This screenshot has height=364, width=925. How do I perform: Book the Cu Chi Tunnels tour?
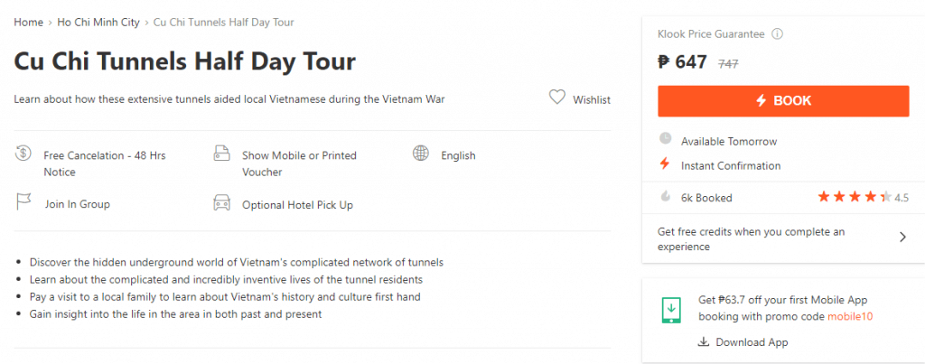click(783, 101)
